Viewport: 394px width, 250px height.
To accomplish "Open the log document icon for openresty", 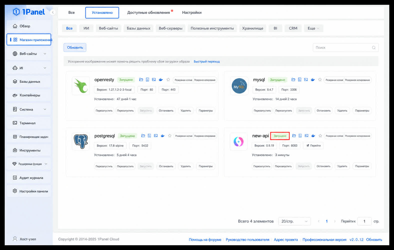I will tap(147, 80).
